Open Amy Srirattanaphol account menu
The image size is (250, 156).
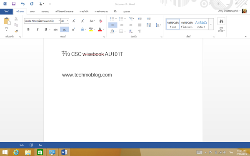tap(229, 11)
